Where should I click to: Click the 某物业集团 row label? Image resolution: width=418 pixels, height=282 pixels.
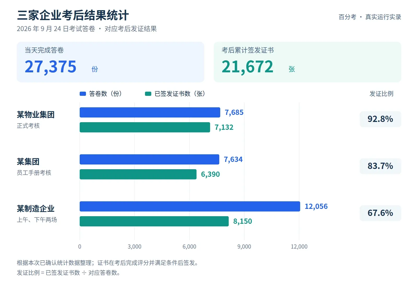click(36, 115)
